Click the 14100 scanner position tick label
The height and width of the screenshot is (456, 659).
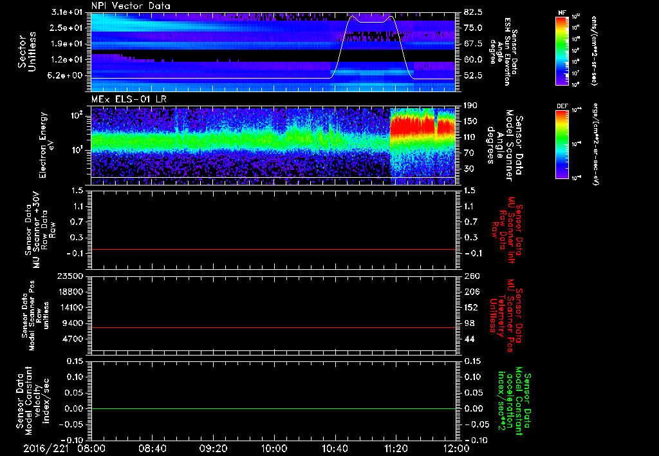click(x=70, y=307)
